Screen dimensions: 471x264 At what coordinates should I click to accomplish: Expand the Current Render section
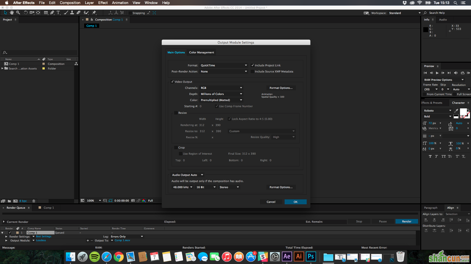(x=4, y=222)
